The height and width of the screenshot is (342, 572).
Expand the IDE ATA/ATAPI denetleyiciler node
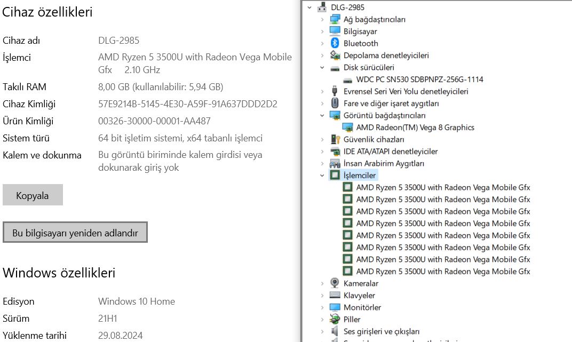coord(322,152)
